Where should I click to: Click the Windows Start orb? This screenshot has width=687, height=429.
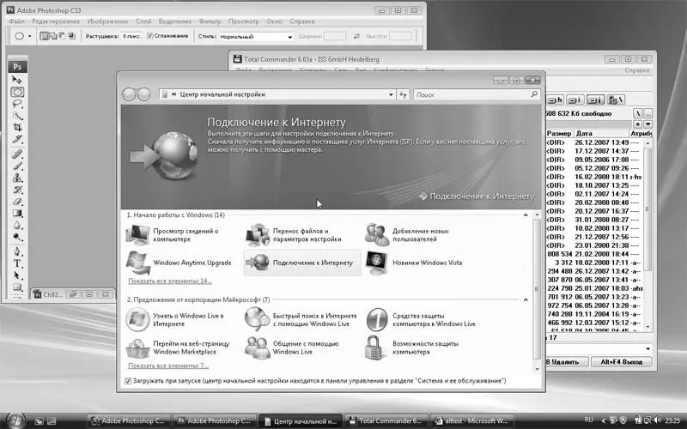tap(16, 420)
